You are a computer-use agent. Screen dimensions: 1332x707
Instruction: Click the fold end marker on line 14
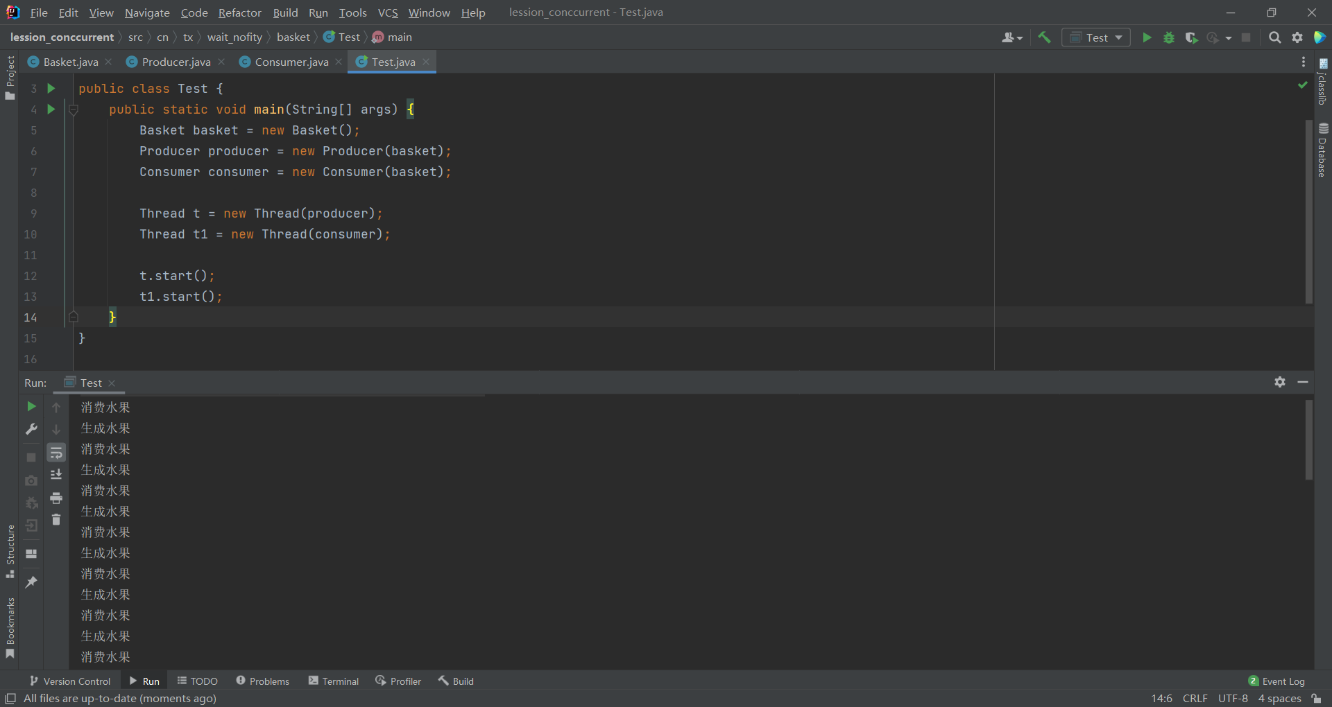click(x=74, y=317)
